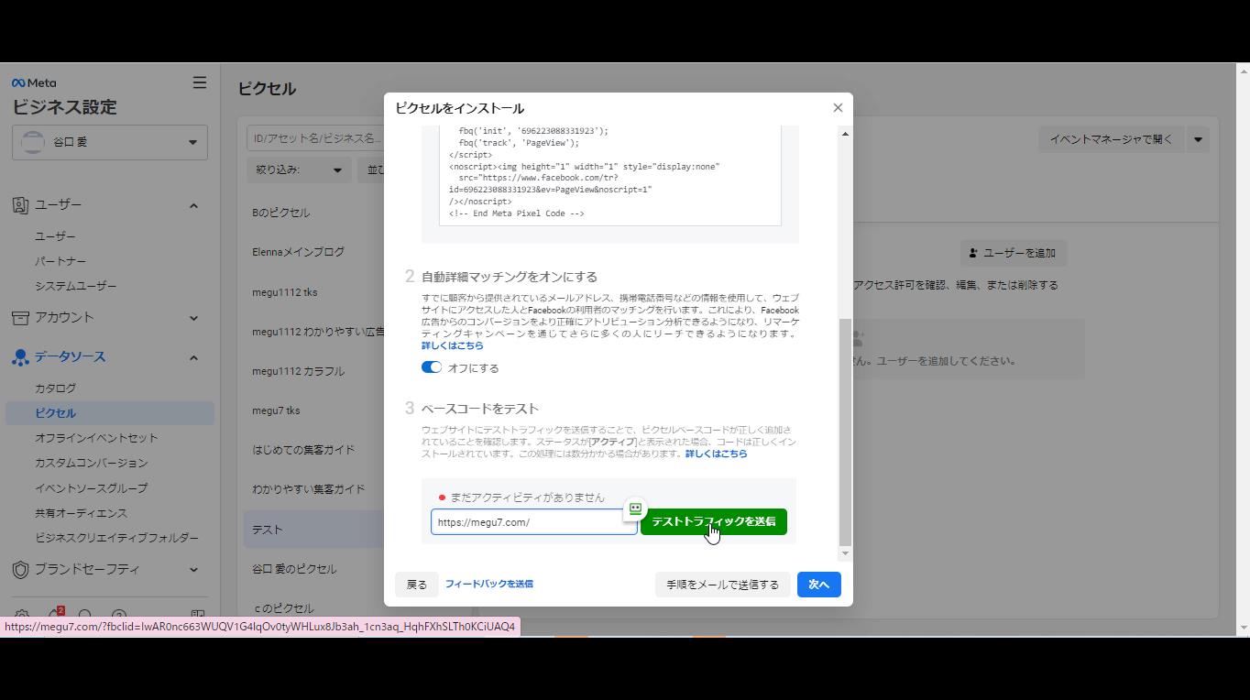Viewport: 1250px width, 700px height.
Task: Click the フィードバックを送信 link
Action: pos(489,584)
